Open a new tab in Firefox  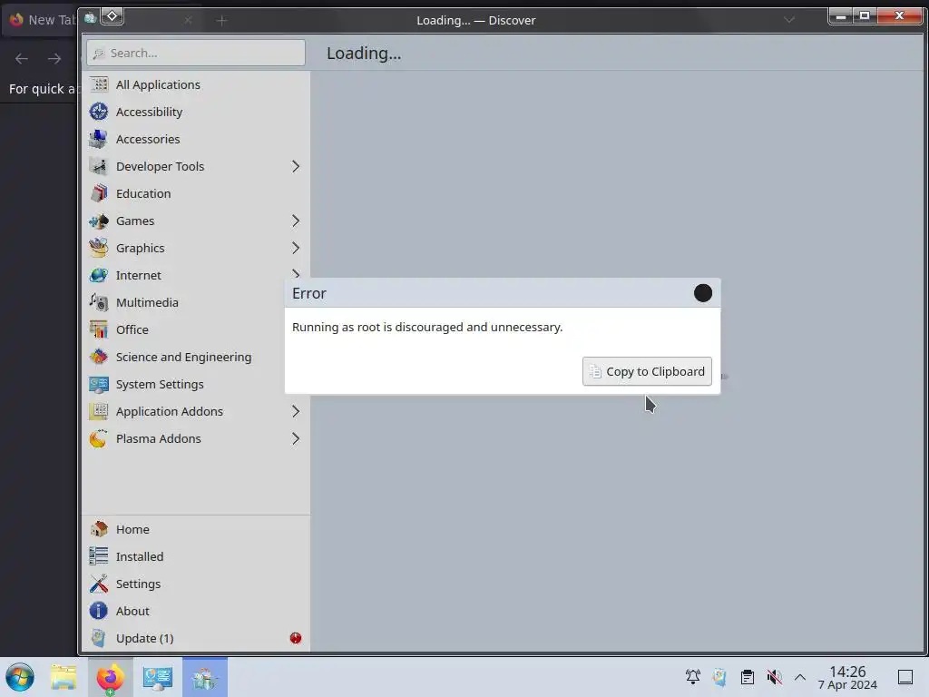tap(221, 21)
